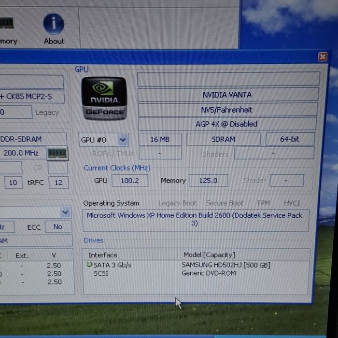Click the Shader clock field
338x338 pixels.
[286, 181]
